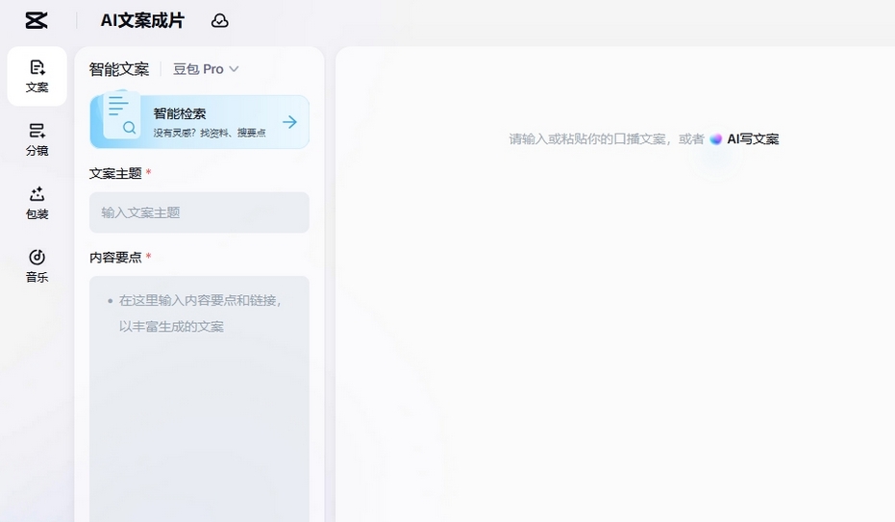Viewport: 895px width, 522px height.
Task: Focus the 内容要点 text area
Action: (199, 399)
